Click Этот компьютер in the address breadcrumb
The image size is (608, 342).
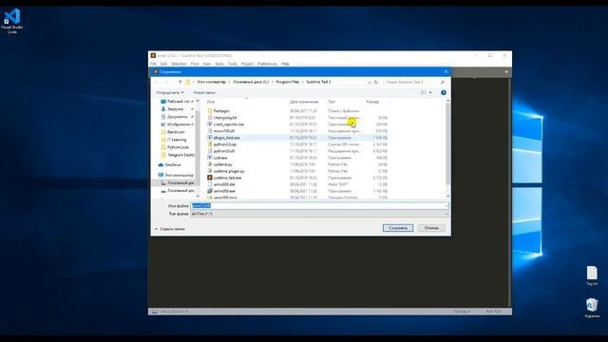[x=211, y=82]
